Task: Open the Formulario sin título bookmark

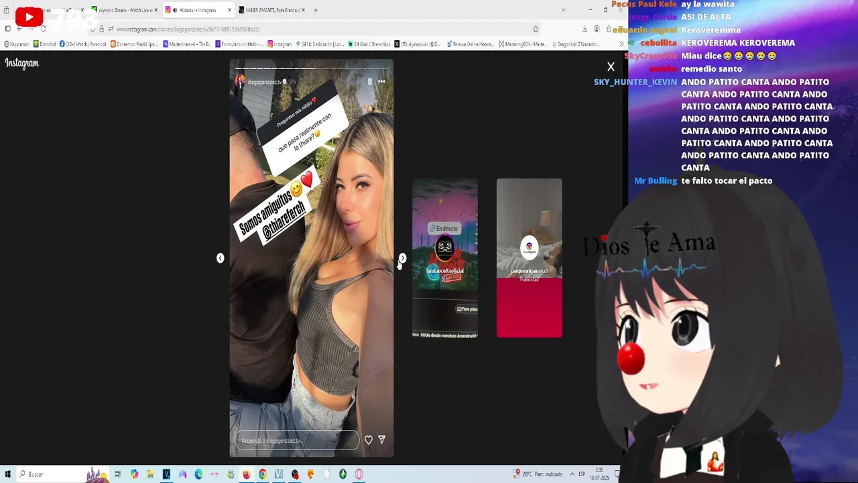Action: click(x=239, y=44)
